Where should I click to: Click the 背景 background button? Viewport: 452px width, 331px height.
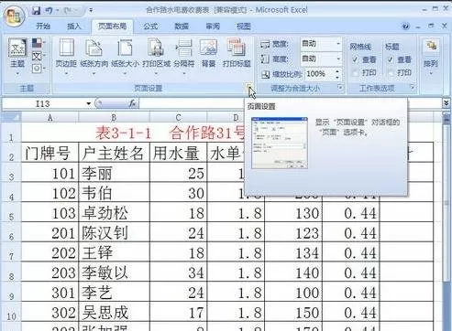[x=208, y=53]
